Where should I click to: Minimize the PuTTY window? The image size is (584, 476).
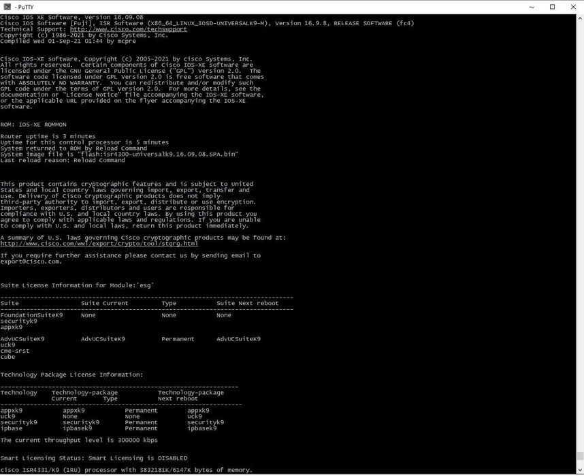[x=532, y=7]
